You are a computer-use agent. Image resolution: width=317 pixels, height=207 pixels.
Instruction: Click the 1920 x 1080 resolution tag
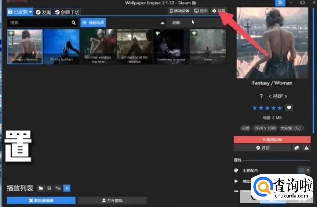coord(265,128)
